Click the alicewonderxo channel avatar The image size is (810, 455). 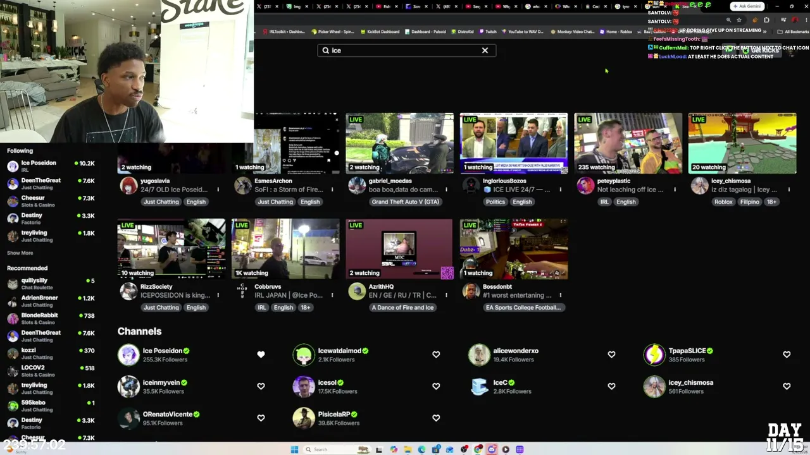click(x=479, y=355)
